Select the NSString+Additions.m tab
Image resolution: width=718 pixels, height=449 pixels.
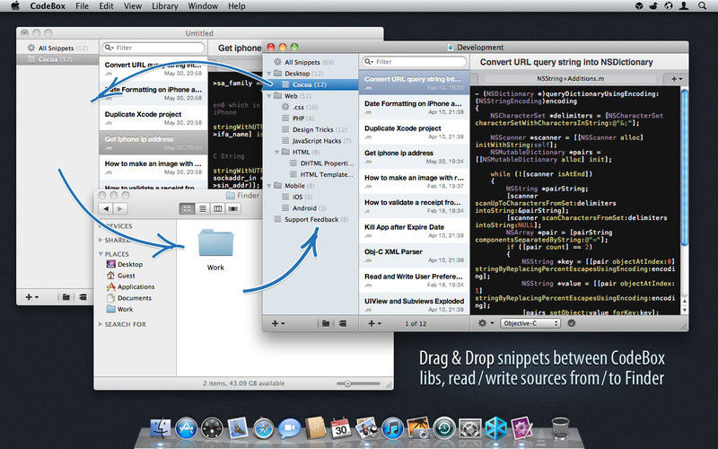[x=570, y=78]
